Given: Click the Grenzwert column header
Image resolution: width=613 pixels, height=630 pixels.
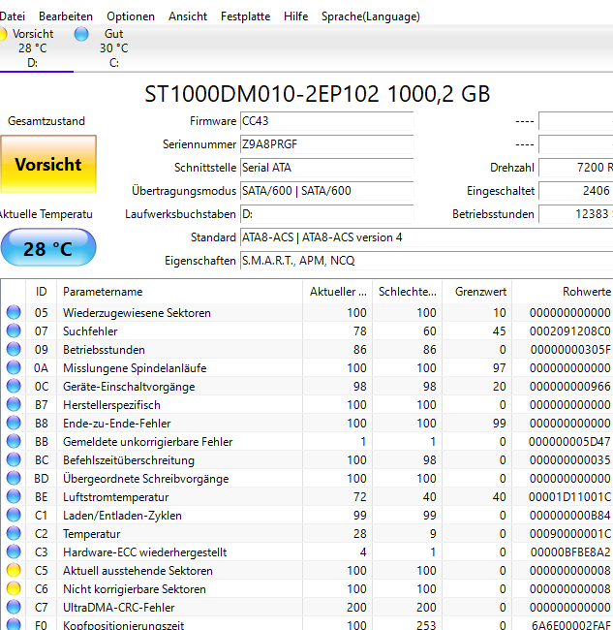Looking at the screenshot, I should pyautogui.click(x=476, y=292).
